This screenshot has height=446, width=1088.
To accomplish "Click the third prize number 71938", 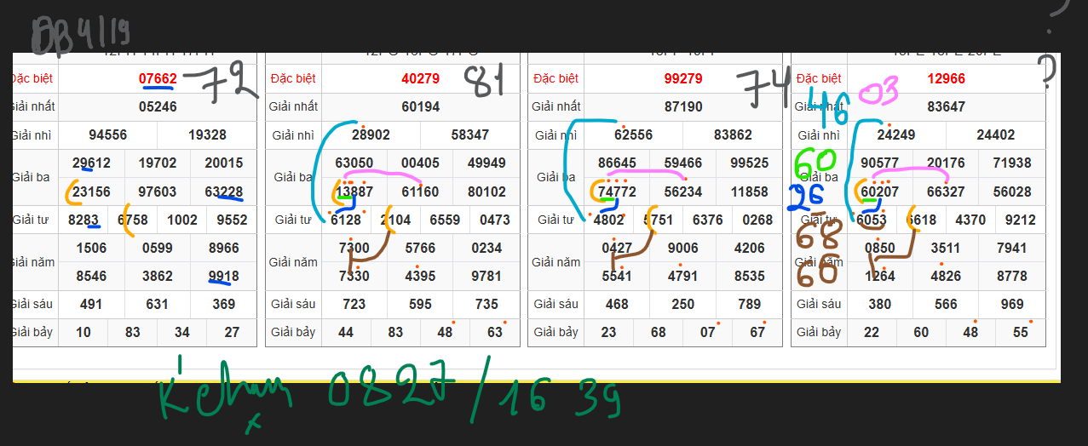I will 1011,163.
